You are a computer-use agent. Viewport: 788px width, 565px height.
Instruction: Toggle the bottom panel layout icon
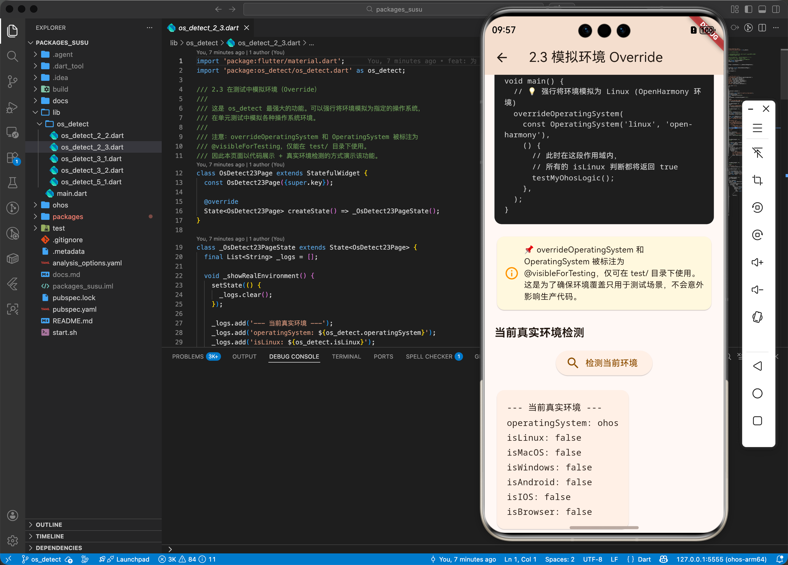(762, 9)
